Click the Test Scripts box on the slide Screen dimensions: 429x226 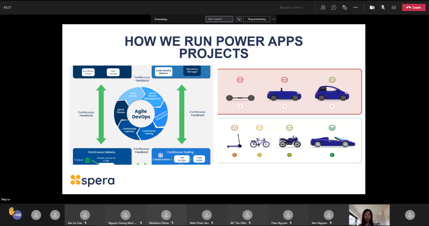(182, 159)
